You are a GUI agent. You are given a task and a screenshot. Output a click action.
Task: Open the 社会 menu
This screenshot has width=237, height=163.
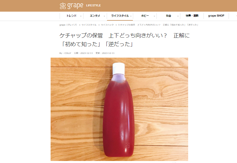168,16
